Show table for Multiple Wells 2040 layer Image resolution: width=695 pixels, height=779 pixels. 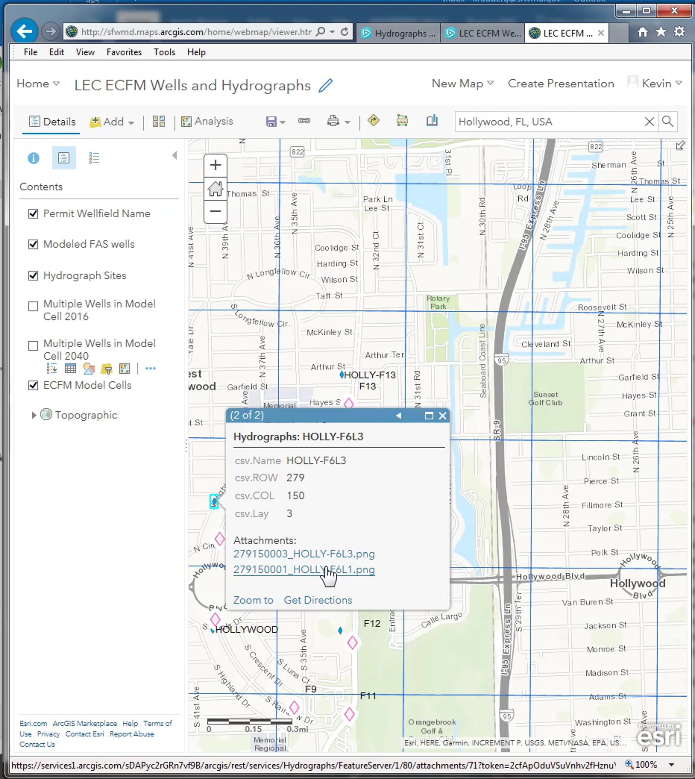coord(70,368)
